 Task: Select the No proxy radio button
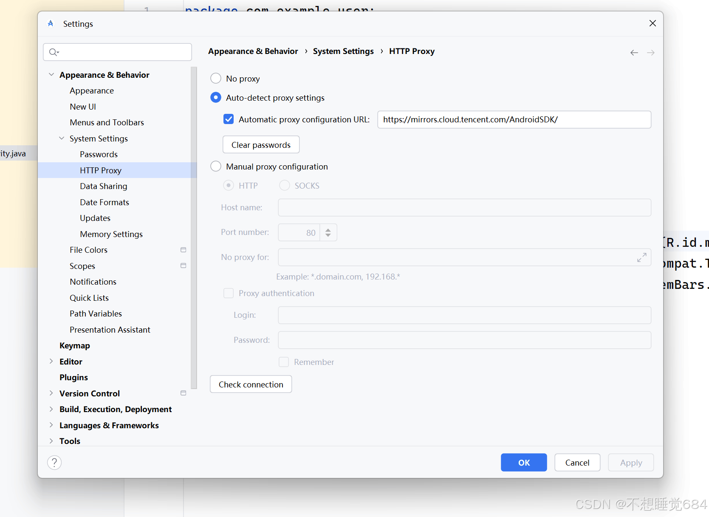pos(216,79)
